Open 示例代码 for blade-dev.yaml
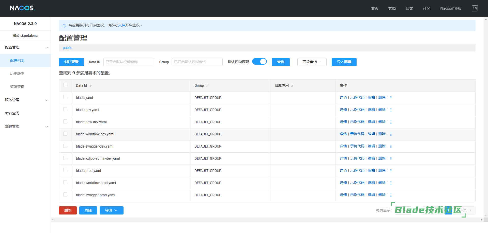This screenshot has height=233, width=488. pyautogui.click(x=357, y=110)
